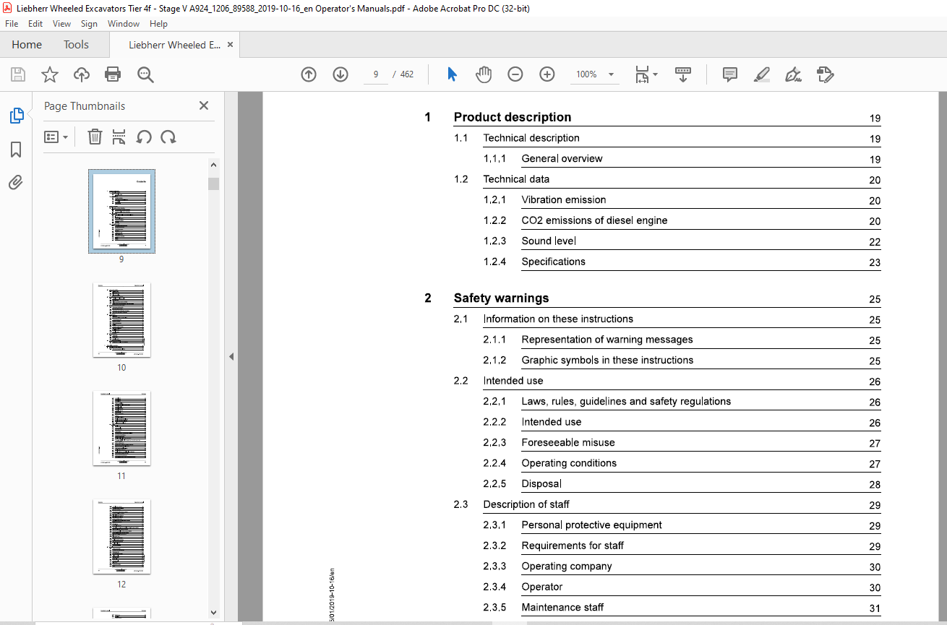Open Safety warnings contents link

tap(501, 298)
